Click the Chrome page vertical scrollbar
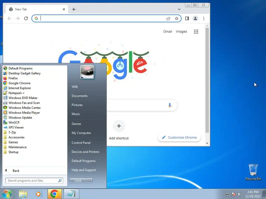 pyautogui.click(x=207, y=80)
